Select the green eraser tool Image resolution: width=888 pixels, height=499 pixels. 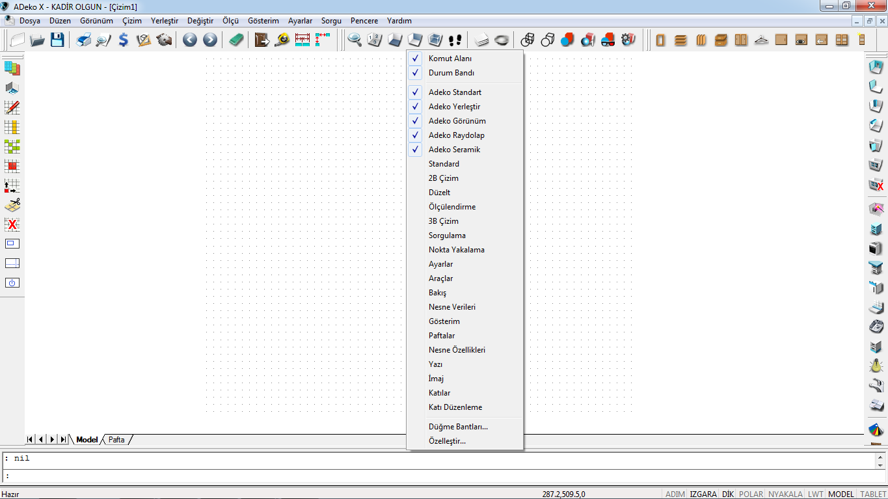click(x=236, y=40)
